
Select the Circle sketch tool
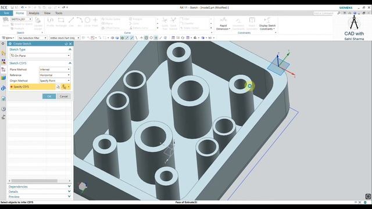87,22
